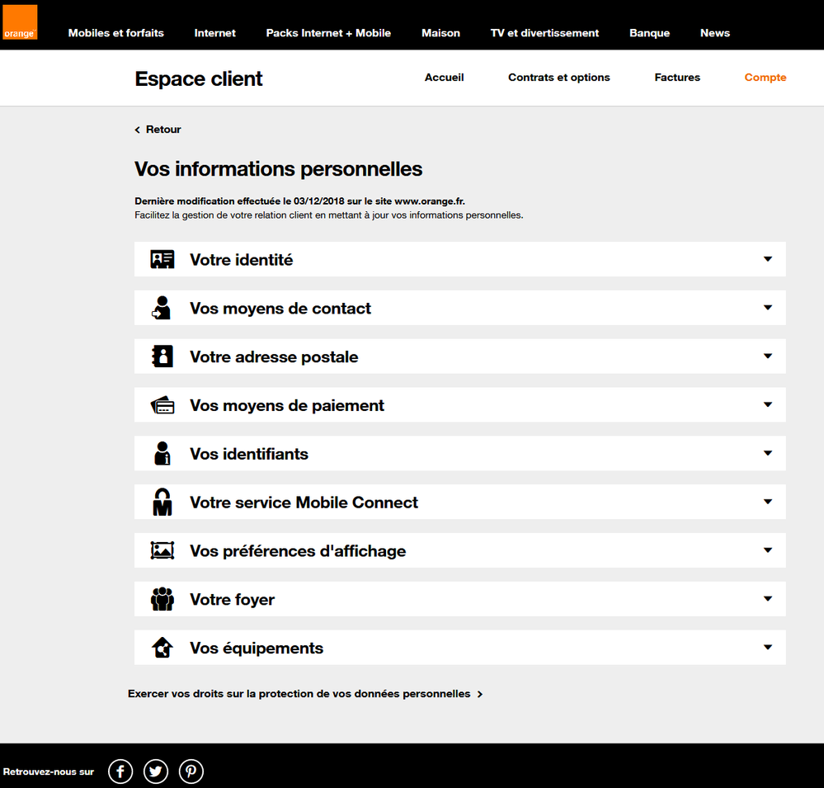Click the payment cards icon
The width and height of the screenshot is (824, 788).
click(x=162, y=405)
